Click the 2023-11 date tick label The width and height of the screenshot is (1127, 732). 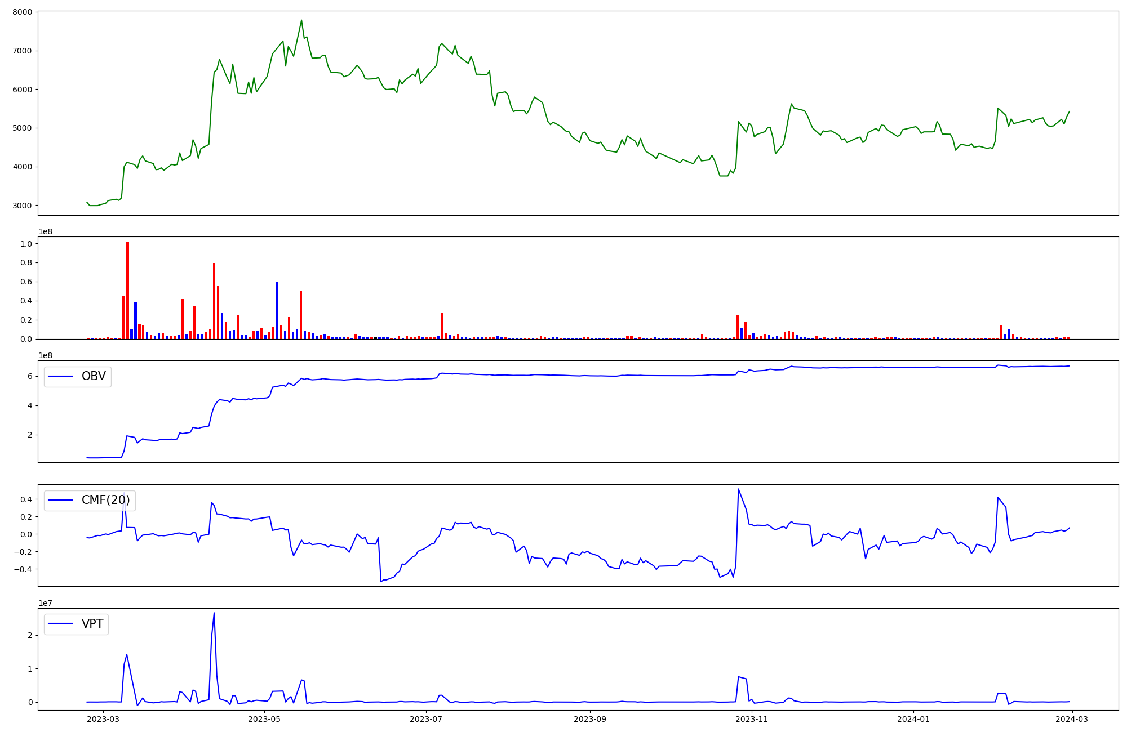[x=752, y=719]
